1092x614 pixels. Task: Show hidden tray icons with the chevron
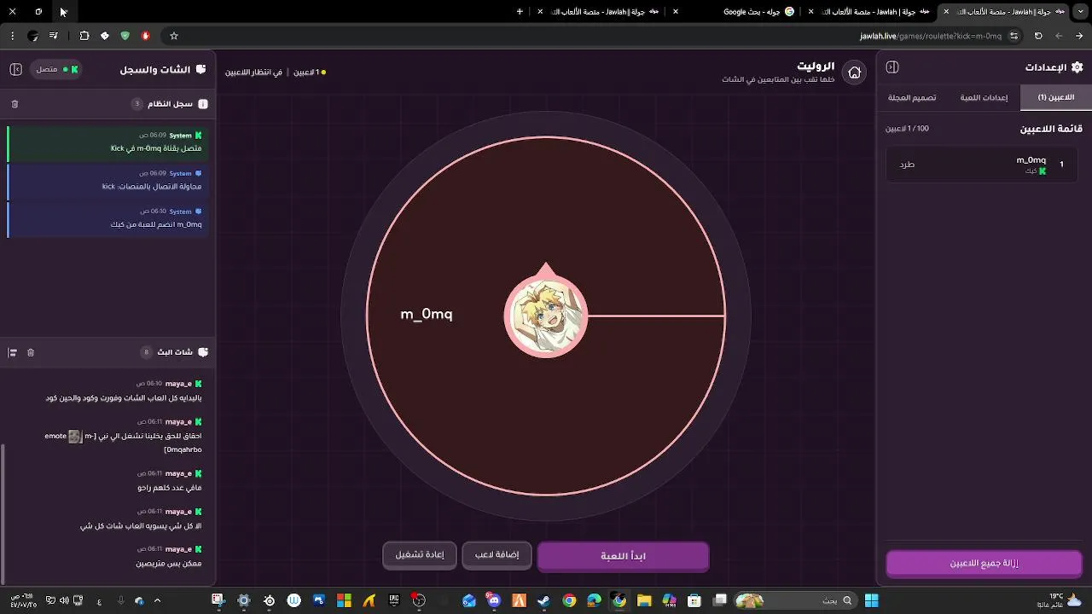coord(157,600)
